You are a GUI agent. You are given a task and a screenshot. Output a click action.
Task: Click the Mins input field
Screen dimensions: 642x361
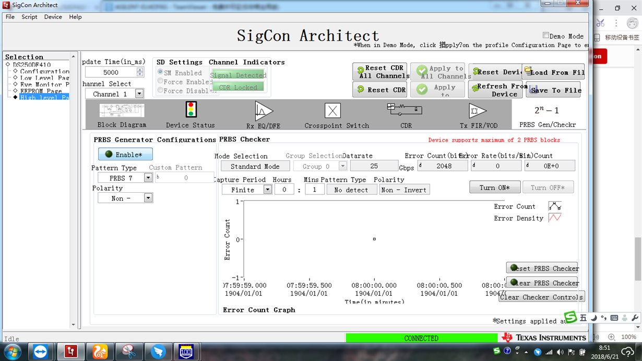(315, 190)
